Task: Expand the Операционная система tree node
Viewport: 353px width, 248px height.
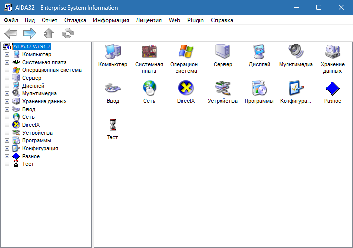Action: (x=7, y=70)
